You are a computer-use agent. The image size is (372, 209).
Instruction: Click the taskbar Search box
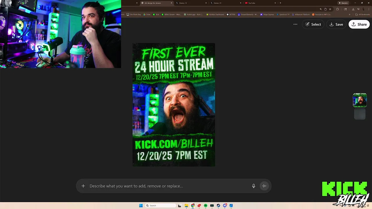[161, 206]
